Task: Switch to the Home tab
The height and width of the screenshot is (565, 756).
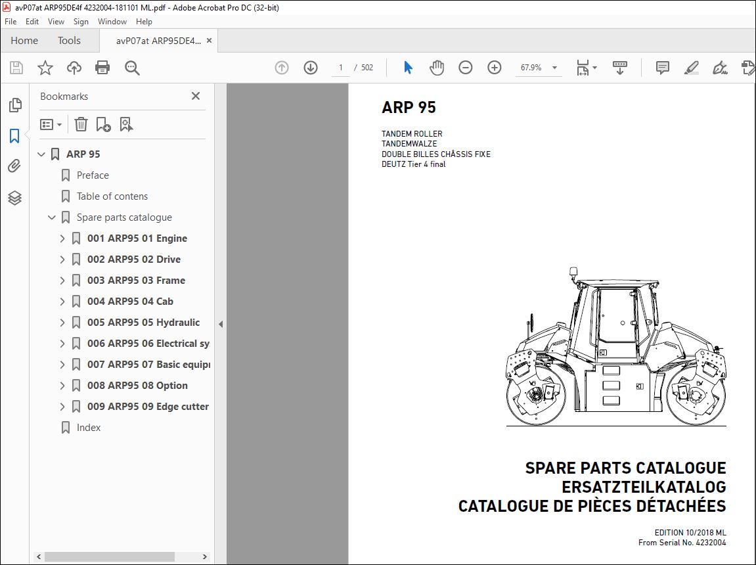Action: tap(24, 41)
